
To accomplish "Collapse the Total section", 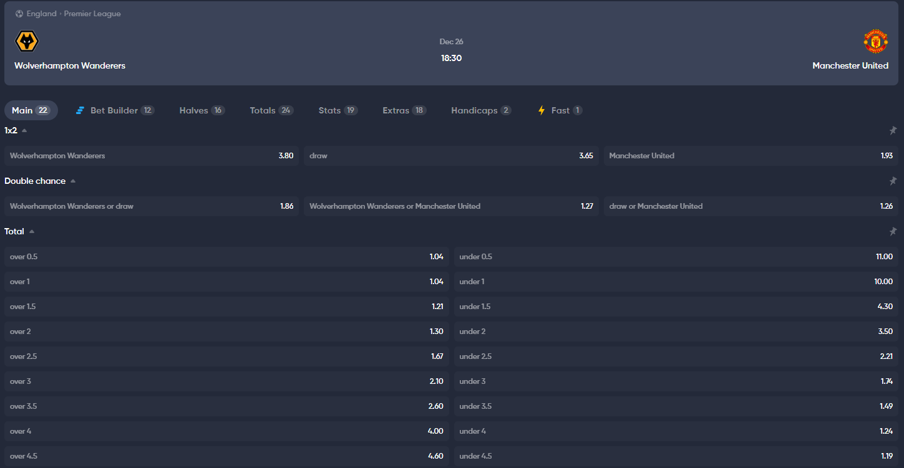I will pyautogui.click(x=32, y=232).
